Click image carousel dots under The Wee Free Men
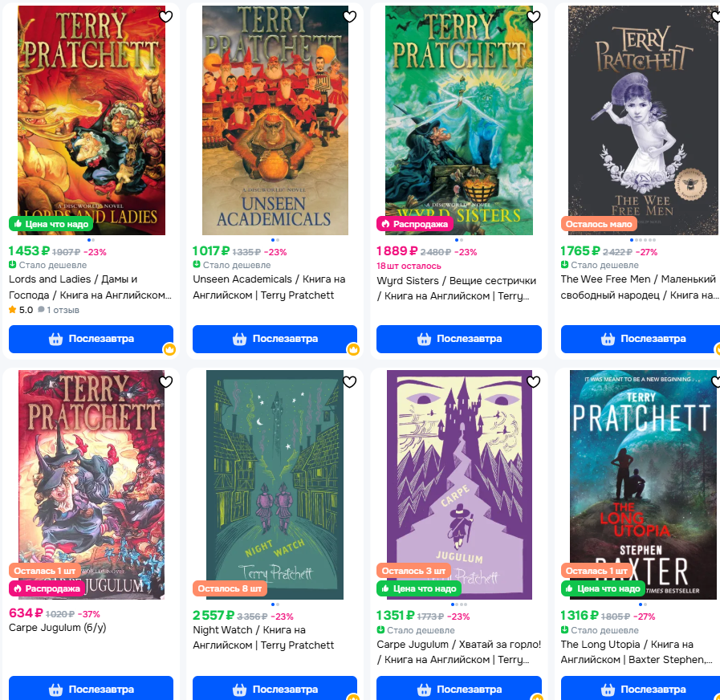The image size is (720, 700). coord(643,240)
